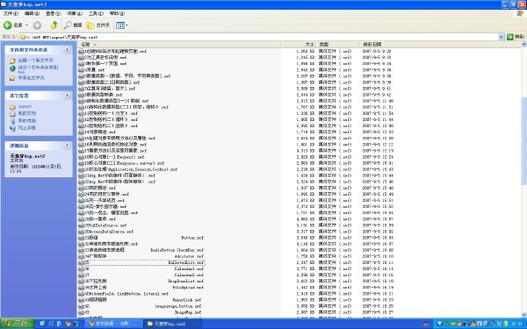
Task: Click the Windows flag logo near the menu bar
Action: point(520,13)
